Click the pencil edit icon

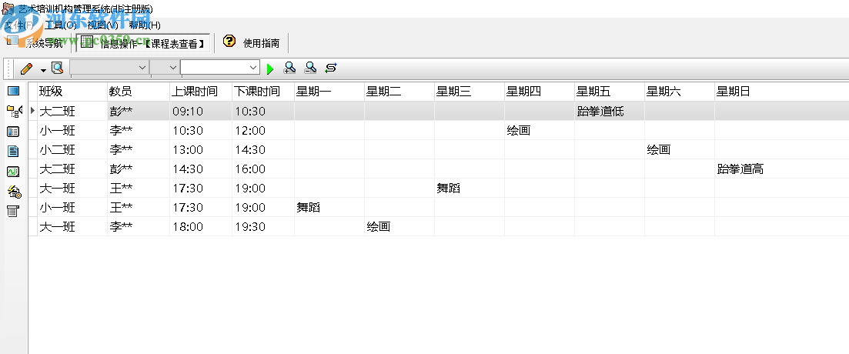[26, 68]
